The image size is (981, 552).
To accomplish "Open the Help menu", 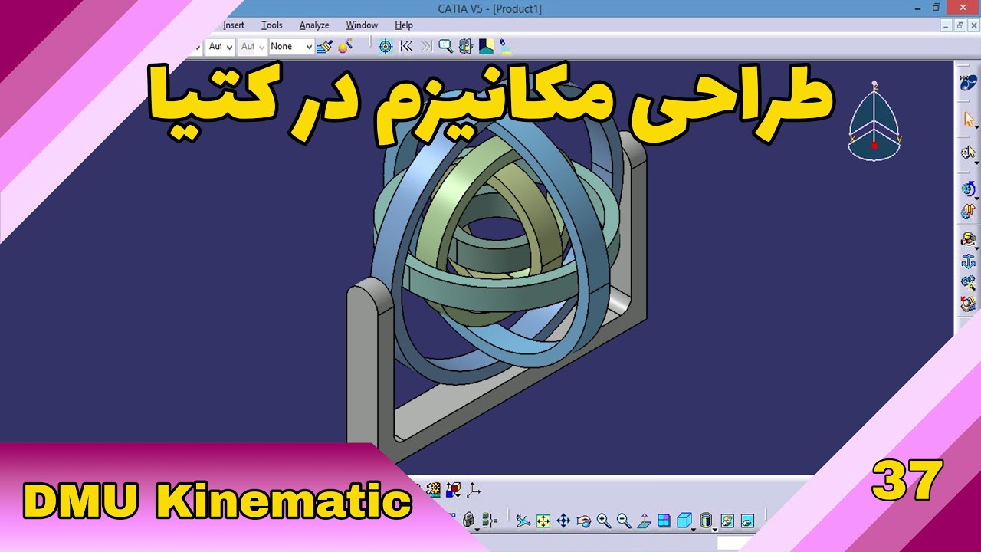I will 404,25.
